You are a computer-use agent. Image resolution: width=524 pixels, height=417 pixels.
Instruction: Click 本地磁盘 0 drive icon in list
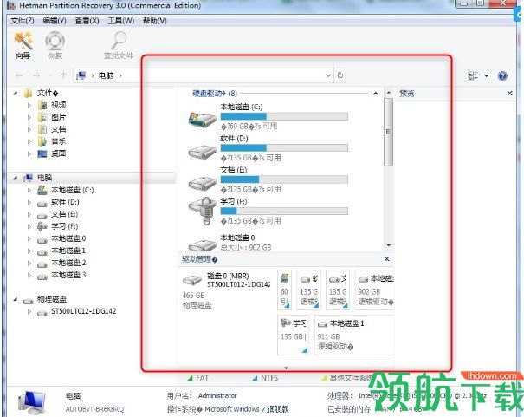[202, 244]
